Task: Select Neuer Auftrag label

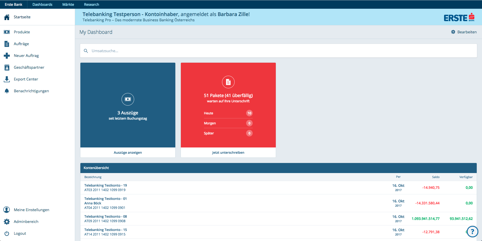Action: (x=26, y=56)
